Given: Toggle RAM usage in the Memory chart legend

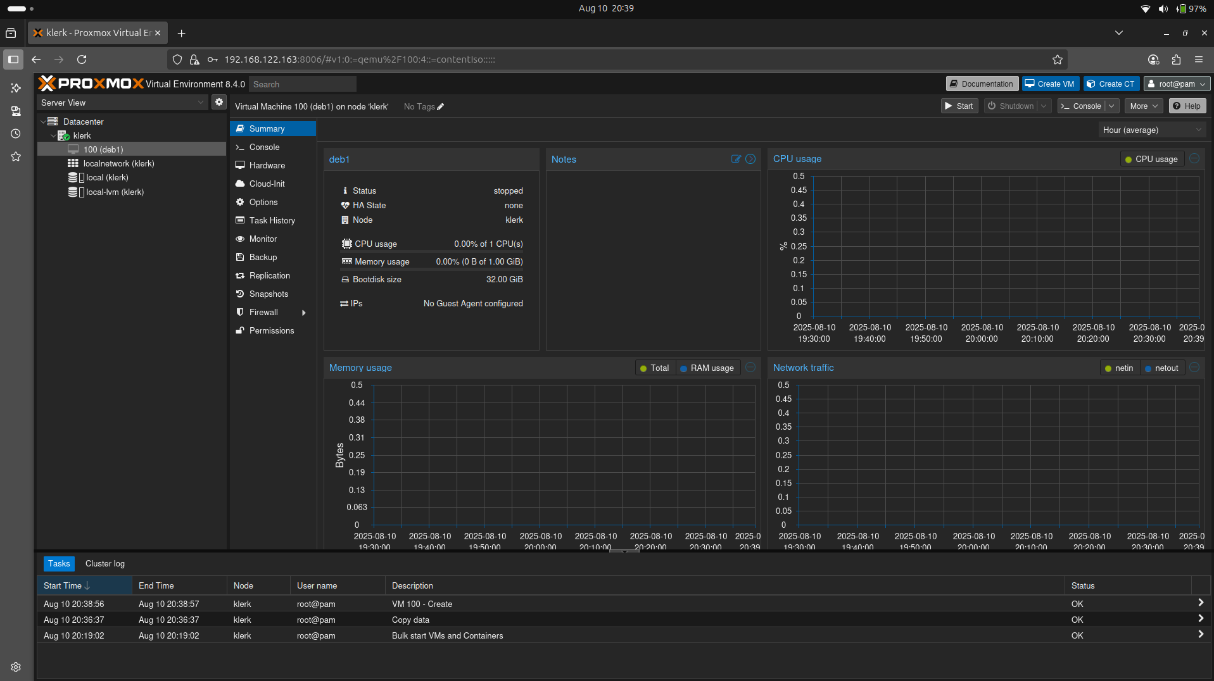Looking at the screenshot, I should click(x=707, y=368).
